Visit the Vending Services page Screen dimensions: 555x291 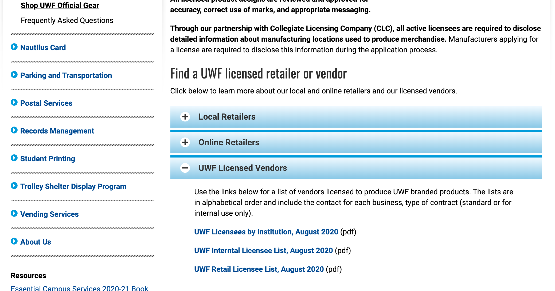click(49, 214)
